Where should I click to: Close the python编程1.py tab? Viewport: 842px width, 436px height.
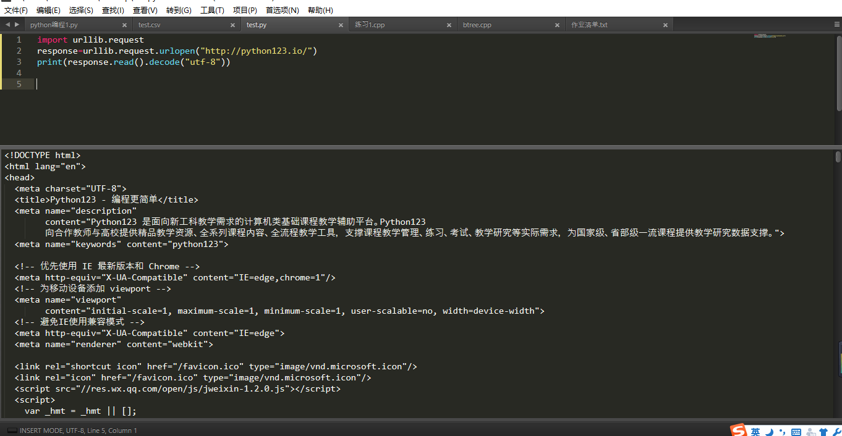(x=124, y=25)
